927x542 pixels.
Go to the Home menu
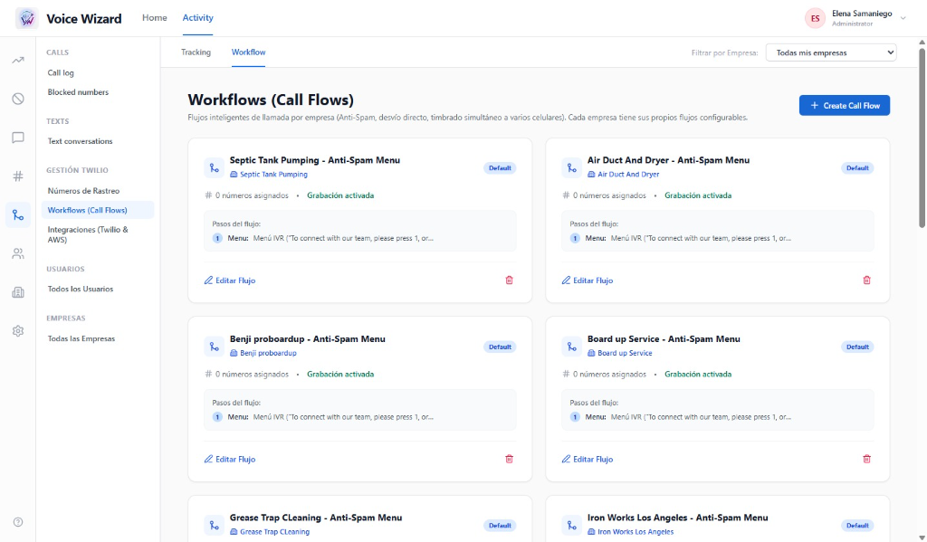click(x=154, y=18)
